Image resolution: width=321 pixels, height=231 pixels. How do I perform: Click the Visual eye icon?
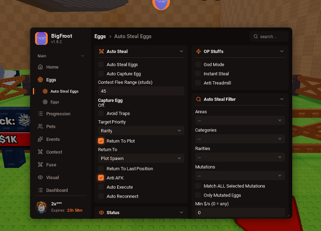pyautogui.click(x=41, y=178)
